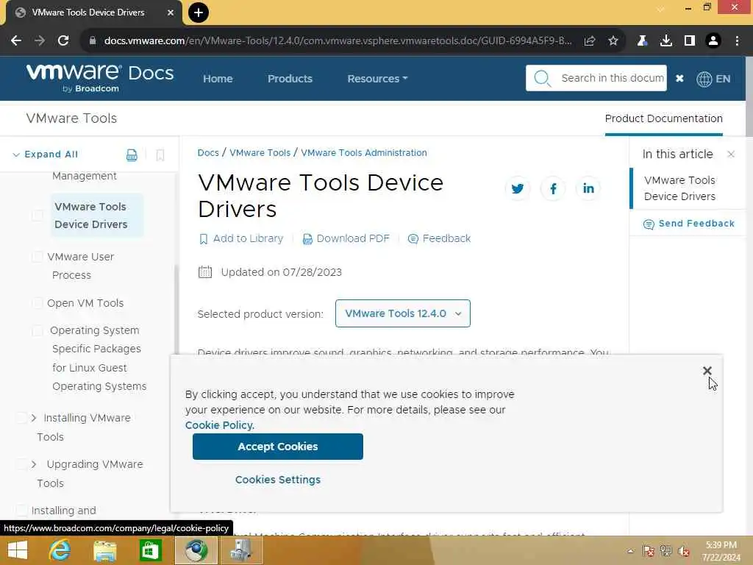The height and width of the screenshot is (565, 753).
Task: Check the Installing and checkbox
Action: point(21,511)
